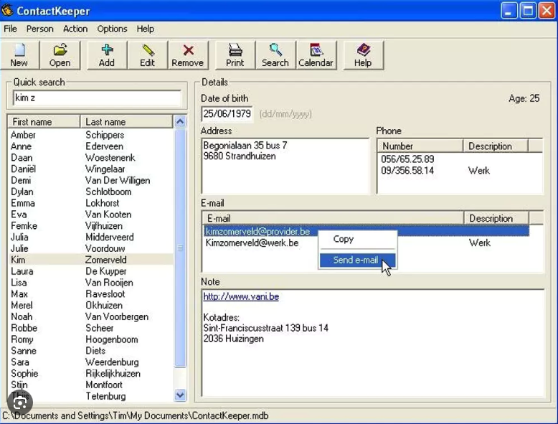Select contact Sanne Diets

[x=91, y=351]
